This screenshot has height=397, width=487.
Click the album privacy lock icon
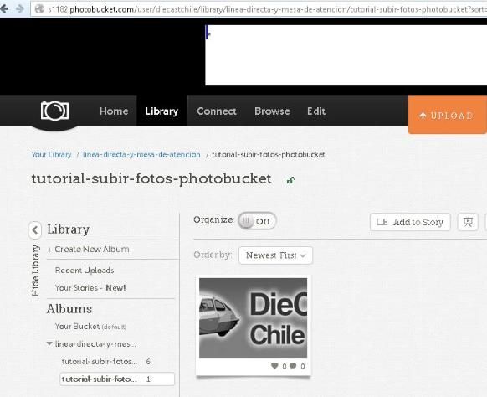(x=290, y=180)
